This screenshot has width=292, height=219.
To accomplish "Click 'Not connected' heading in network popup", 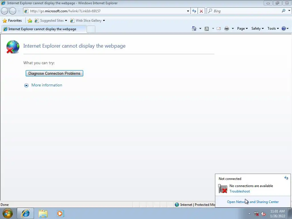I will [x=230, y=179].
